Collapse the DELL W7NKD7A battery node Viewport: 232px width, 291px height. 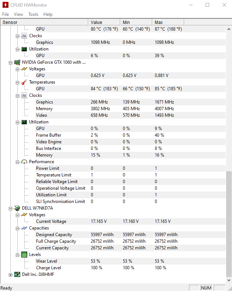click(x=10, y=208)
